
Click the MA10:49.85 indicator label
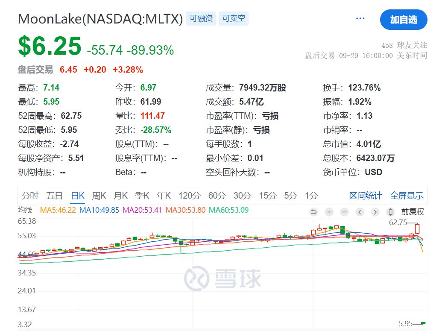pyautogui.click(x=99, y=210)
